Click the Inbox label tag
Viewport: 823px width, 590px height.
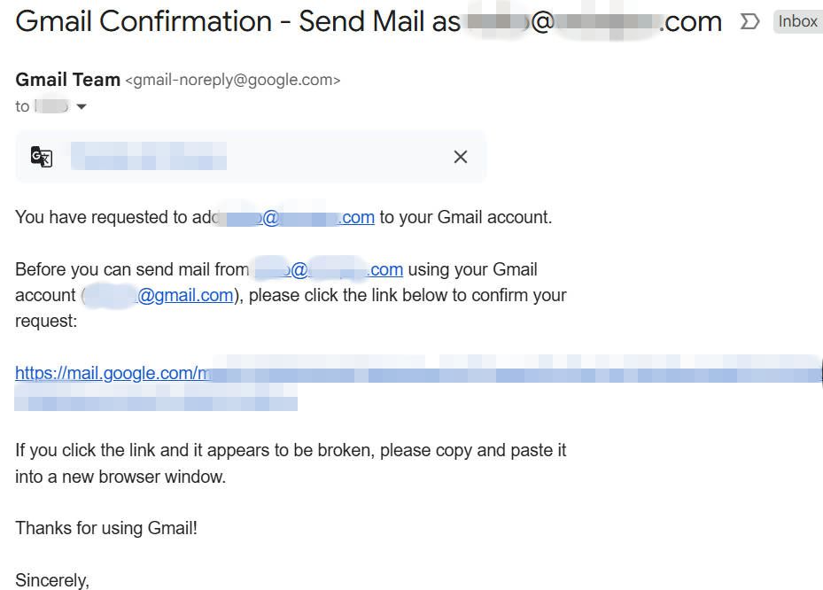tap(797, 21)
